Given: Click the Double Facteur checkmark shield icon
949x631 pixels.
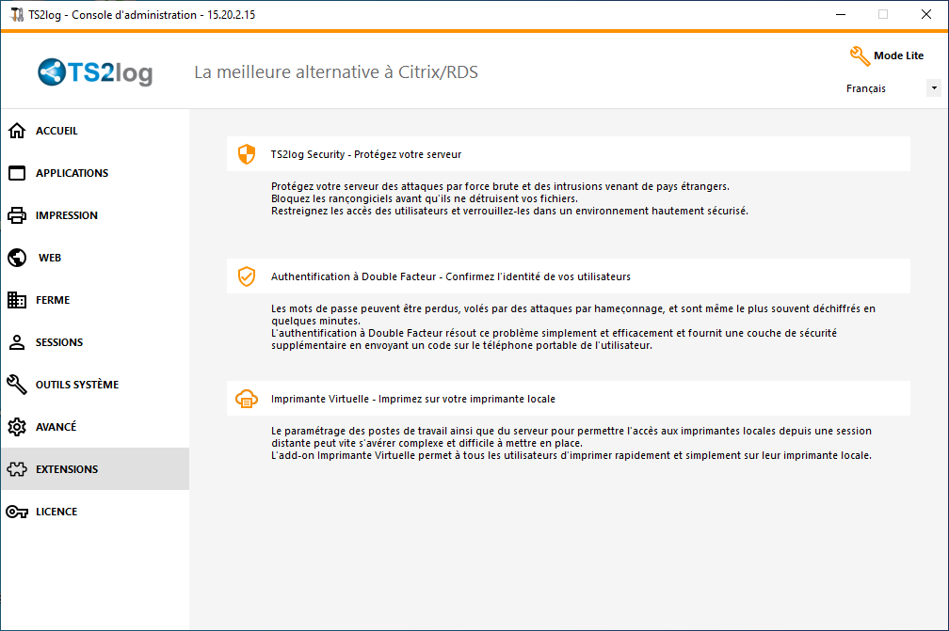Looking at the screenshot, I should coord(247,276).
